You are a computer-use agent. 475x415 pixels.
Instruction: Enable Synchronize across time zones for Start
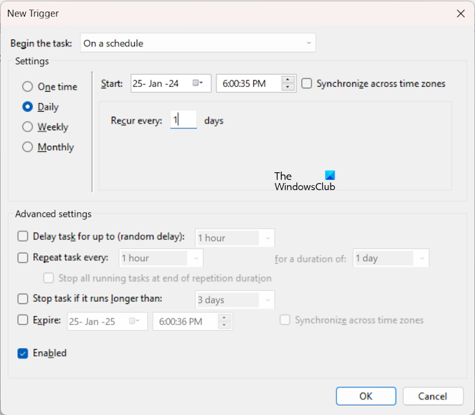(x=307, y=83)
